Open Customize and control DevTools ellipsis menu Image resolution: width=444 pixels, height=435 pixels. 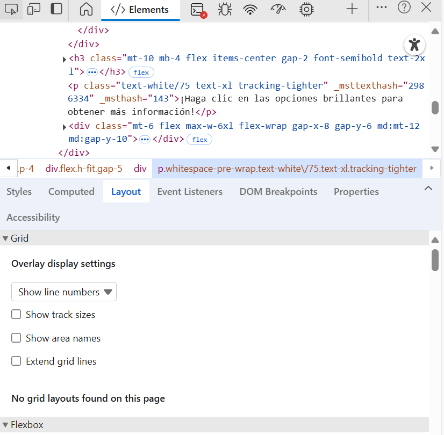(382, 8)
